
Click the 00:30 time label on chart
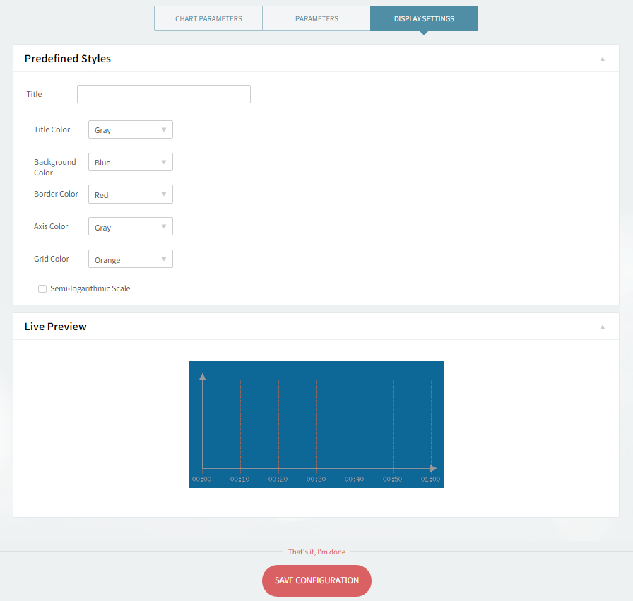click(316, 479)
